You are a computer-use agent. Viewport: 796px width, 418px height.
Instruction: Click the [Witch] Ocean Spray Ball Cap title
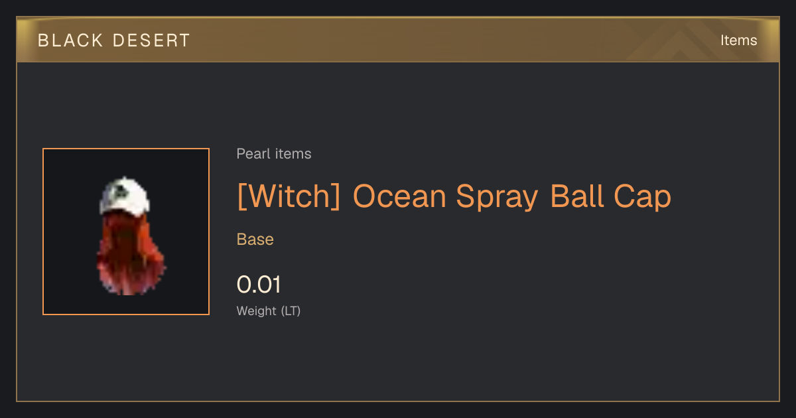click(454, 196)
